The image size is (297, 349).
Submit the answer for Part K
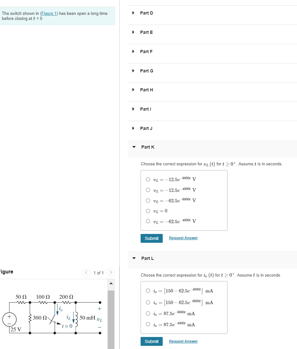(151, 238)
